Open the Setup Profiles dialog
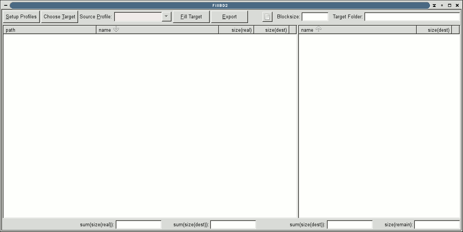Viewport: 463px width, 232px height. [21, 16]
